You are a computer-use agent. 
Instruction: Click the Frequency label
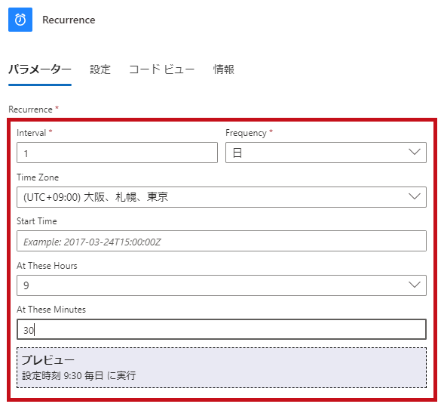(x=246, y=133)
